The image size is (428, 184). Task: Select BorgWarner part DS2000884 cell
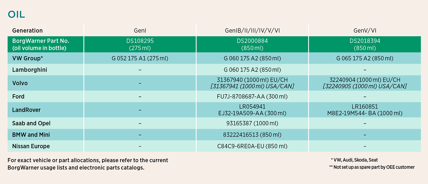tap(252, 44)
